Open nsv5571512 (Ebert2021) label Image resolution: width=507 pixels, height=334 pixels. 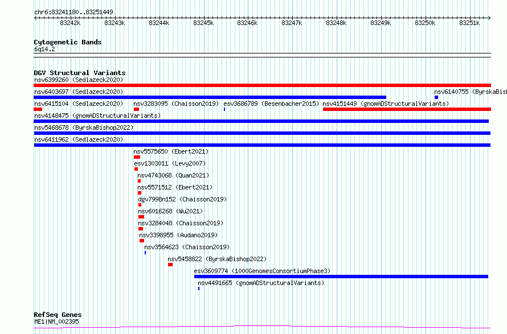[175, 187]
